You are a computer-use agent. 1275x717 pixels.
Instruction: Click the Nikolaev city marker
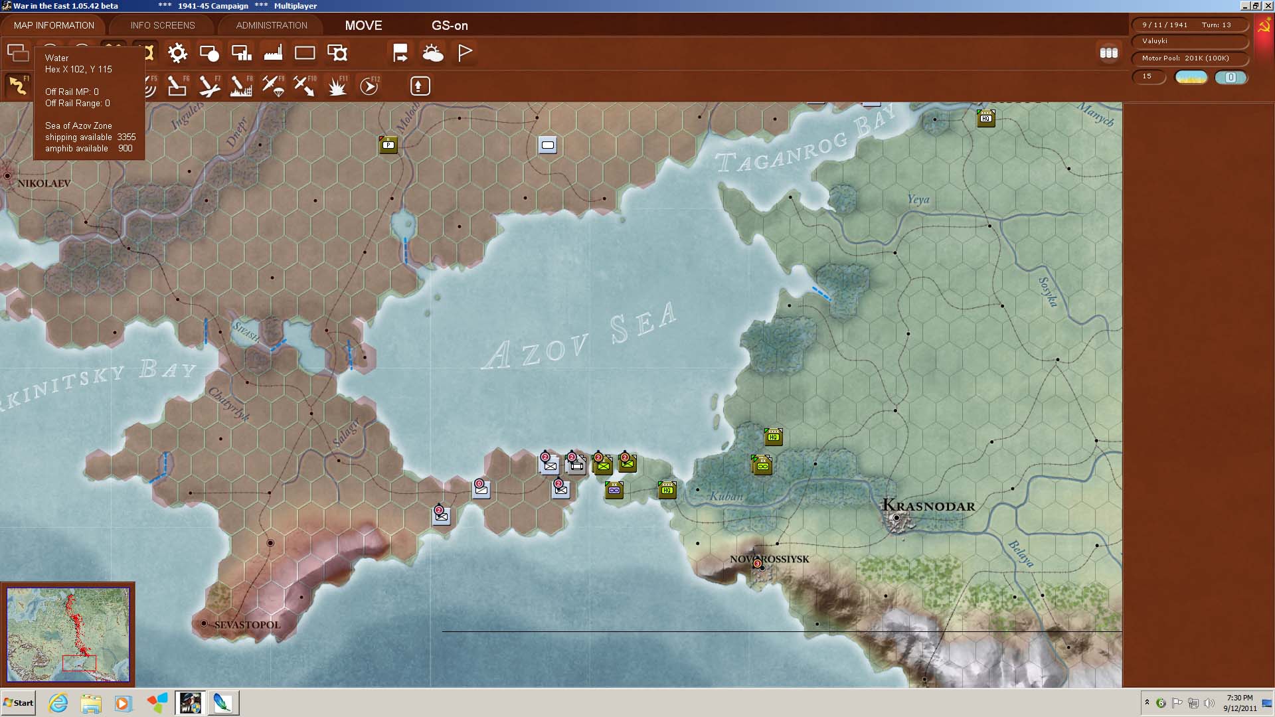tap(7, 176)
